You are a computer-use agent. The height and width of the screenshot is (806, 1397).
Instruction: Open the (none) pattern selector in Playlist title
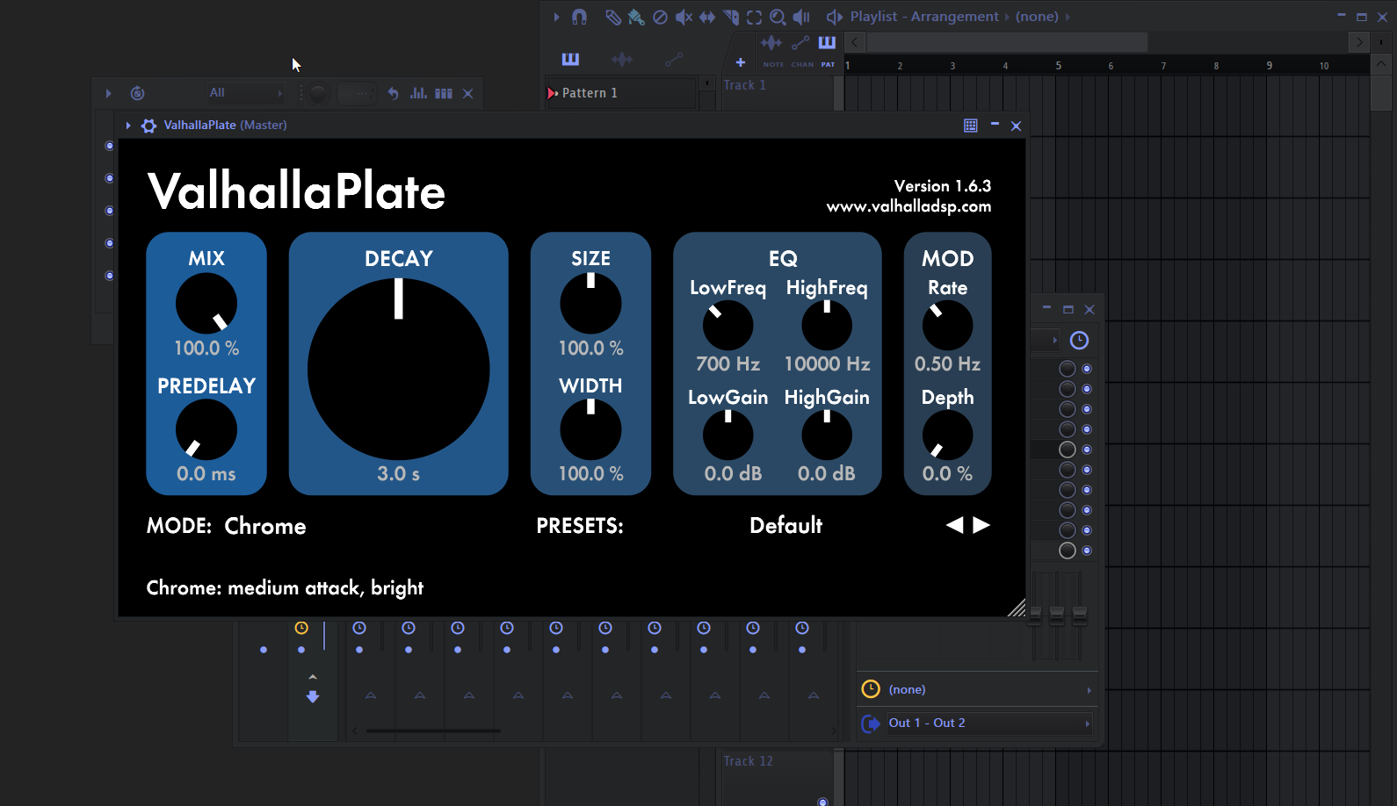point(1037,17)
